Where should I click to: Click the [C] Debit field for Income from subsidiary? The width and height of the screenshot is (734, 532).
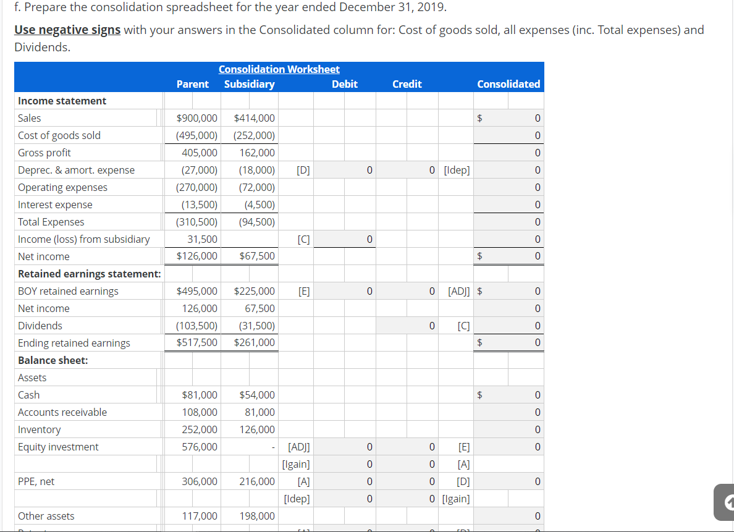pos(344,239)
